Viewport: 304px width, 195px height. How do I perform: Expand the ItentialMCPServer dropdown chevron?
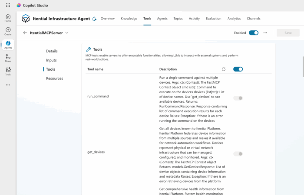(x=67, y=33)
